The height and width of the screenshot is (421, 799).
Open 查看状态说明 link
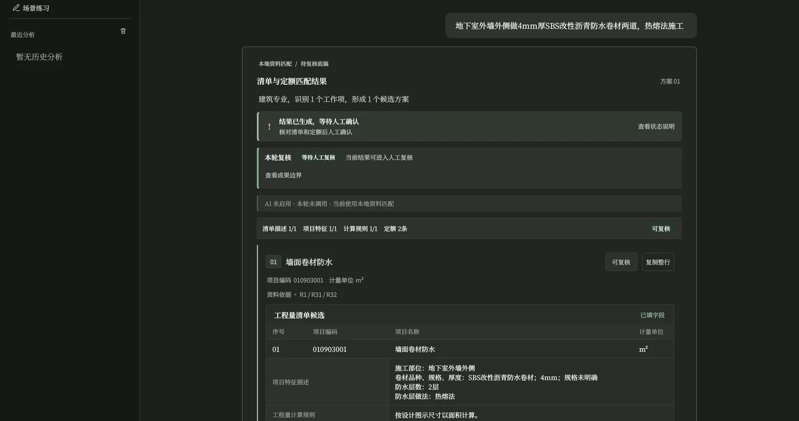pos(656,127)
